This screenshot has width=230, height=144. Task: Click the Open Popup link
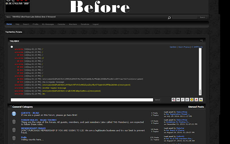pos(184,47)
